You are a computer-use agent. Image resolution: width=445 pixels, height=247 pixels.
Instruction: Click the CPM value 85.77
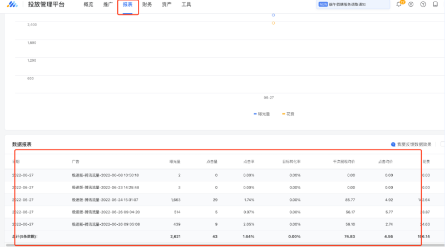pos(350,200)
